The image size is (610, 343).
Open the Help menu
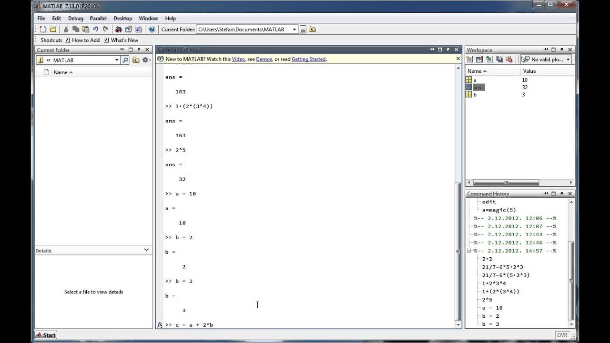[171, 18]
